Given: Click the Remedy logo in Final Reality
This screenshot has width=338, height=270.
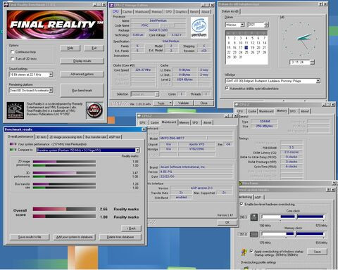Looking at the screenshot, I should (15, 110).
